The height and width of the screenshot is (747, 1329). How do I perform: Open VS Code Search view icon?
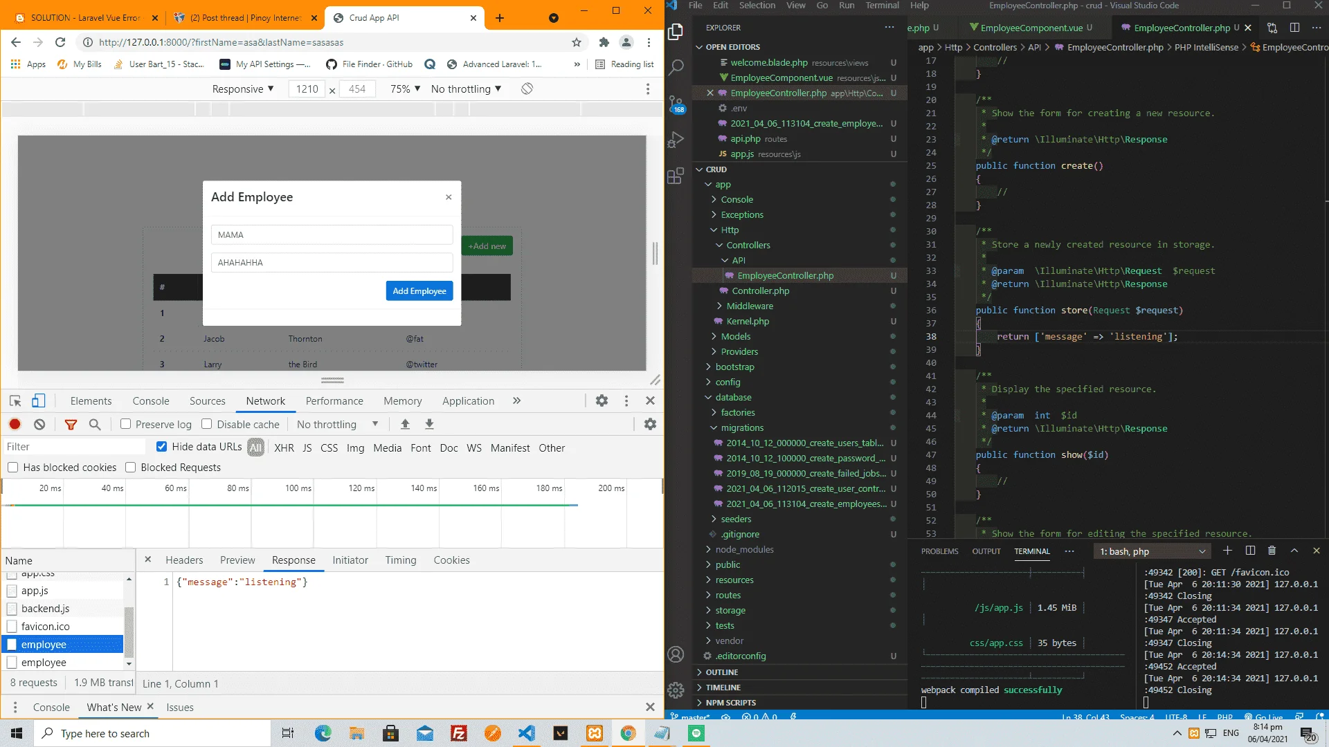[x=676, y=68]
